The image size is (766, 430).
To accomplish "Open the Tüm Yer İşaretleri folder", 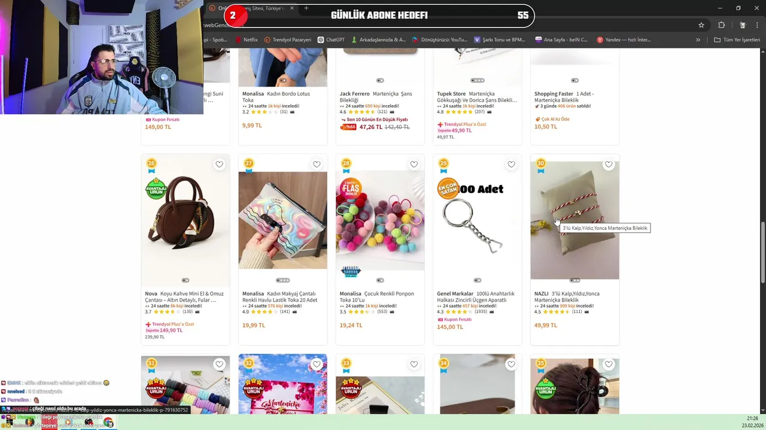I will pos(737,40).
